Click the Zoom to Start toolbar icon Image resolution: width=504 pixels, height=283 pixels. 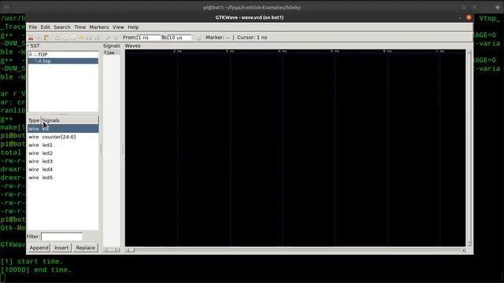89,38
